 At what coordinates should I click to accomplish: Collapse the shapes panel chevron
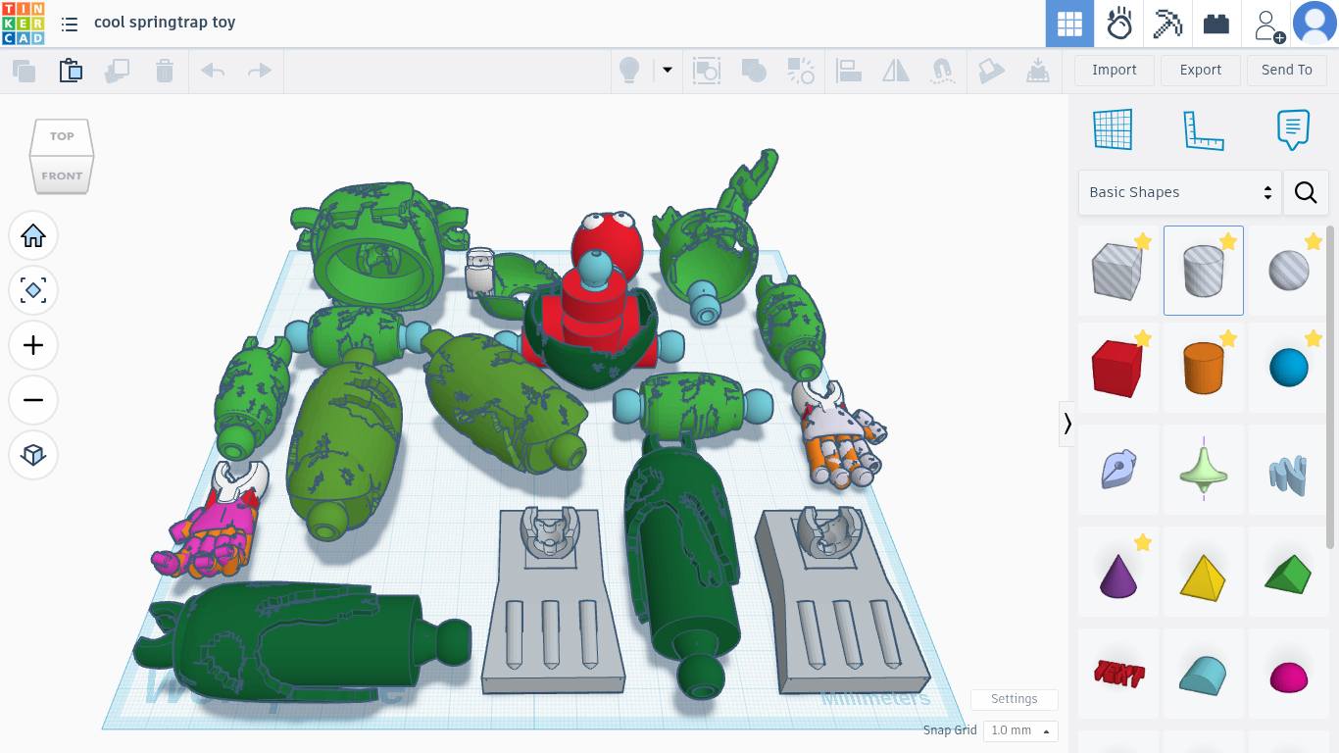[x=1066, y=424]
